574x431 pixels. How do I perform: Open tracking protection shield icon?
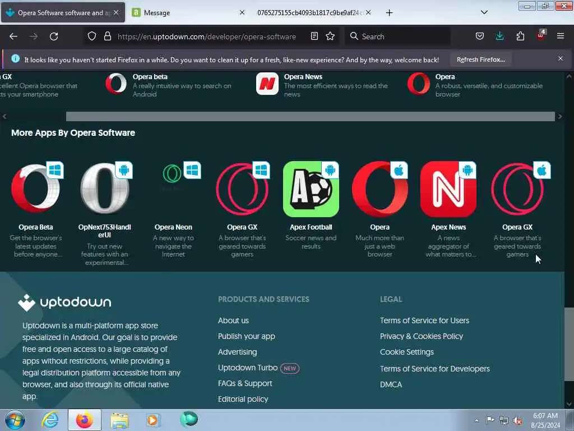[x=92, y=36]
